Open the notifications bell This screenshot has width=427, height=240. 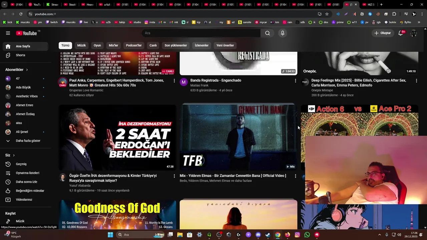(401, 33)
